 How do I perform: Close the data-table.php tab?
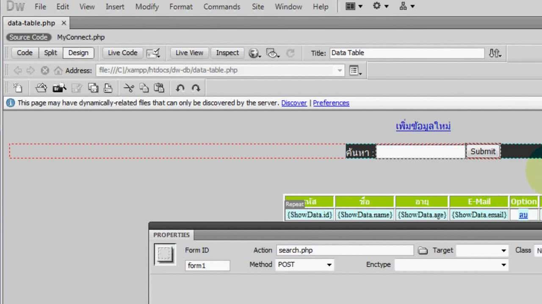[x=64, y=23]
